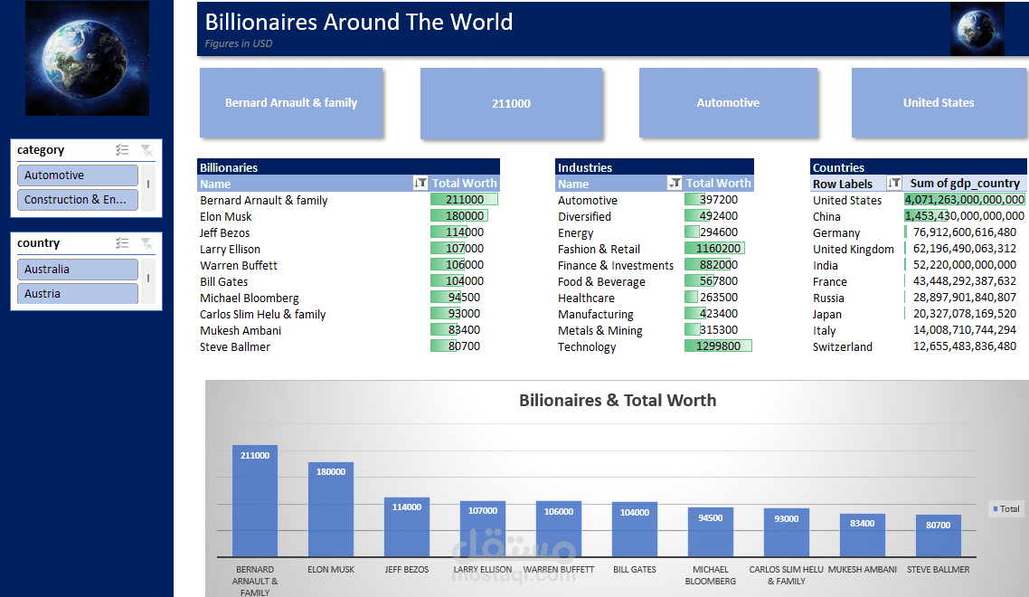Open the Row Labels filter dropdown
The width and height of the screenshot is (1029, 597).
click(893, 183)
